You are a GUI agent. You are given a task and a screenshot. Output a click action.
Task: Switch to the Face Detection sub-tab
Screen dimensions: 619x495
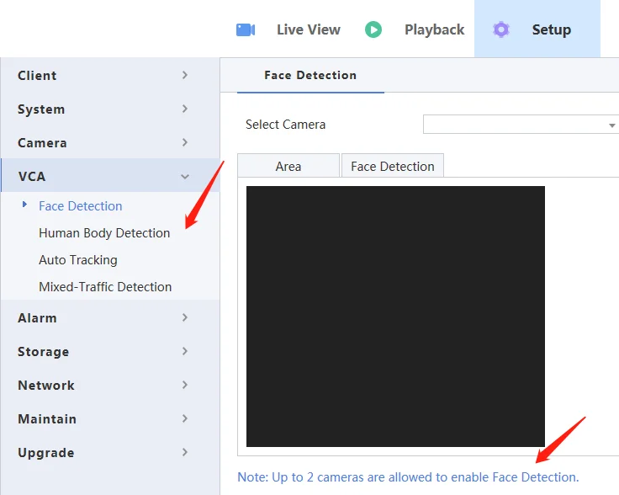click(393, 166)
